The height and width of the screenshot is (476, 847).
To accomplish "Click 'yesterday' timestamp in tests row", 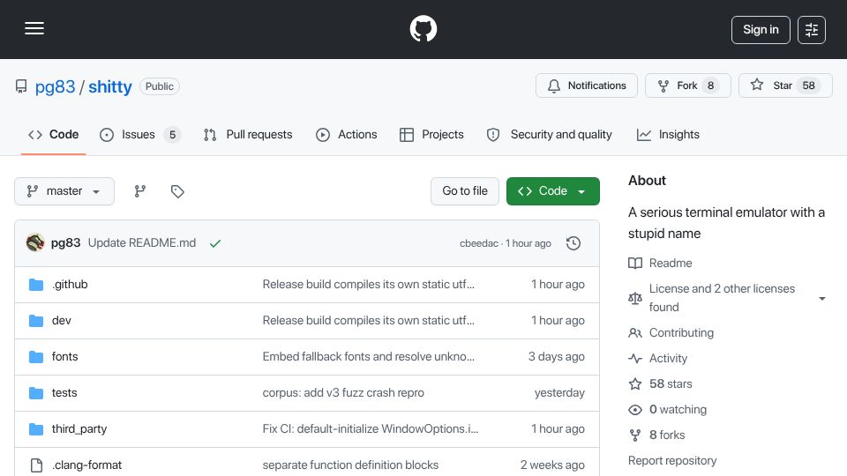I will coord(559,393).
